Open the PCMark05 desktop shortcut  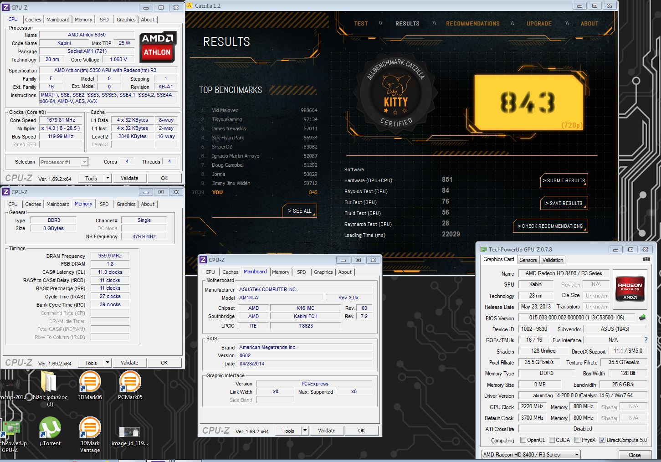130,385
